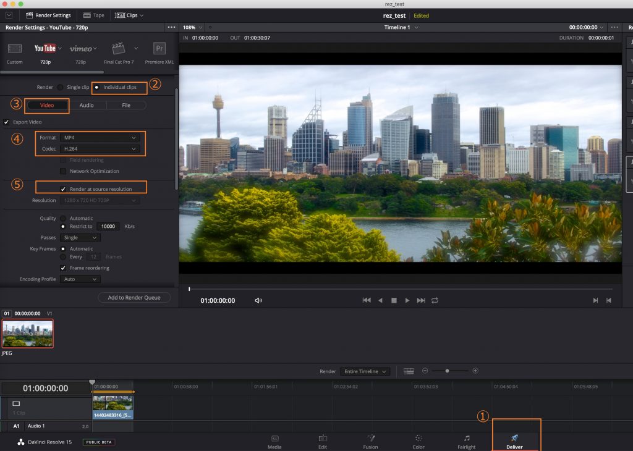The width and height of the screenshot is (633, 451).
Task: Open the viewer zoom percentage dropdown
Action: pyautogui.click(x=193, y=27)
